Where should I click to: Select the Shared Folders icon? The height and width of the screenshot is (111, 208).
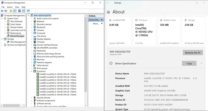coord(8,27)
